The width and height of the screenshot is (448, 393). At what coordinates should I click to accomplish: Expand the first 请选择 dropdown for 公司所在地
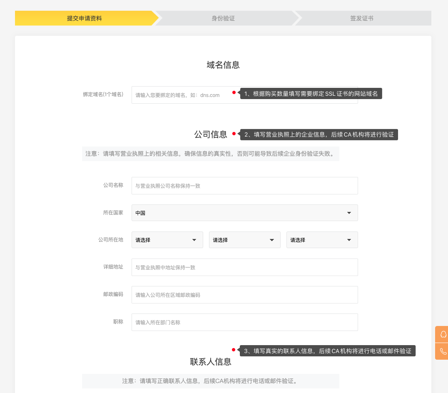click(x=167, y=240)
